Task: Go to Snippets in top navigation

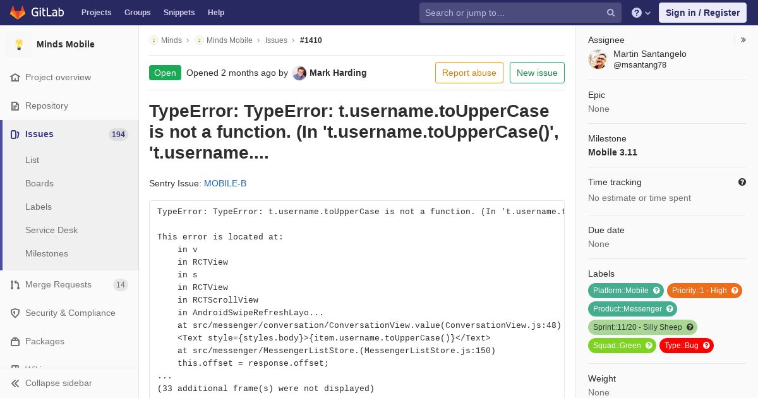Action: 179,13
